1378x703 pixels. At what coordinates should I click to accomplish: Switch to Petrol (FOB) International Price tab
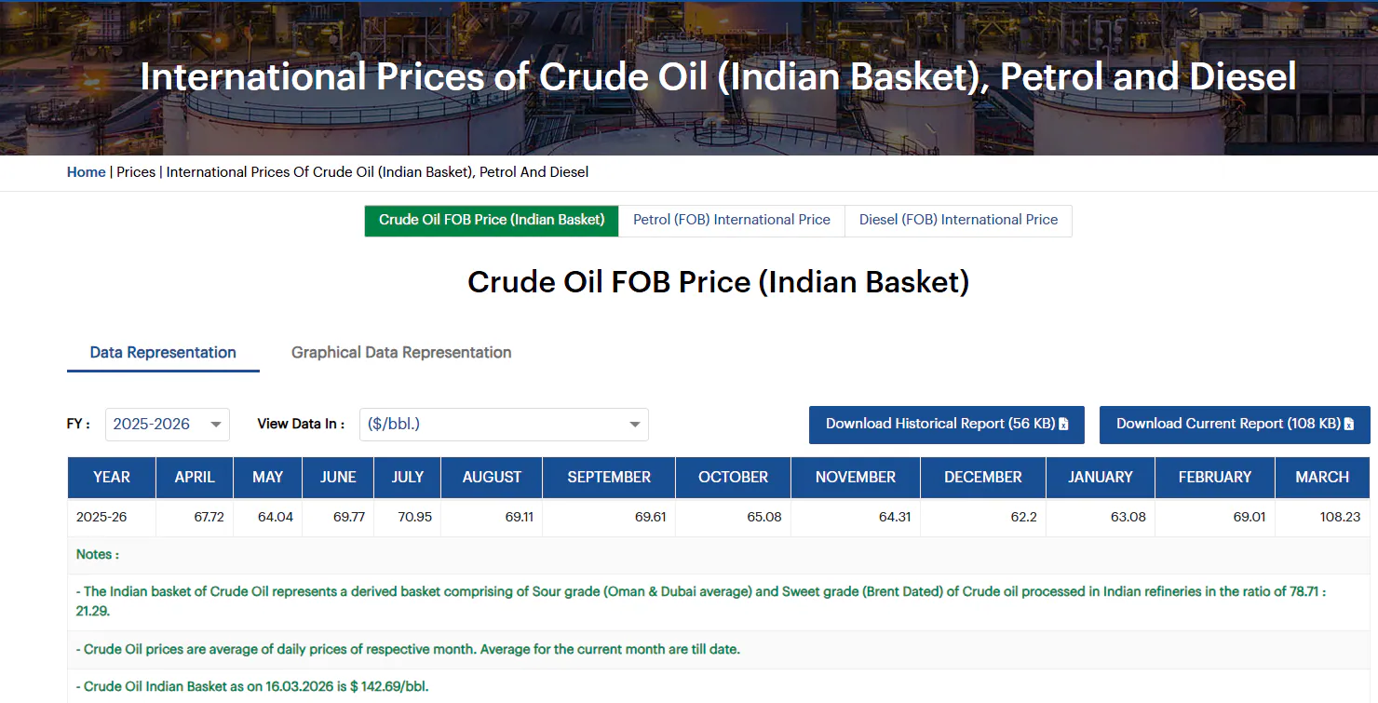pos(731,221)
